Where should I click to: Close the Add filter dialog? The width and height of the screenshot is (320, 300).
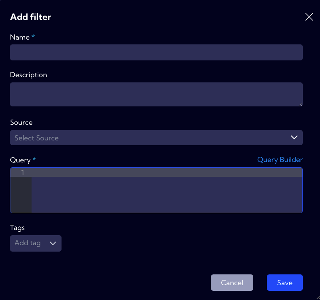click(x=309, y=17)
